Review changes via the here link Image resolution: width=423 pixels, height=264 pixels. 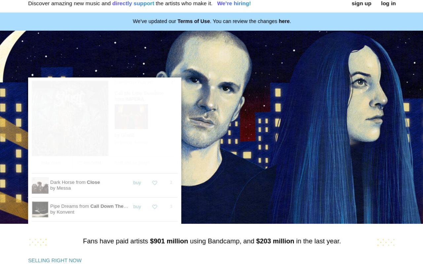tap(284, 21)
